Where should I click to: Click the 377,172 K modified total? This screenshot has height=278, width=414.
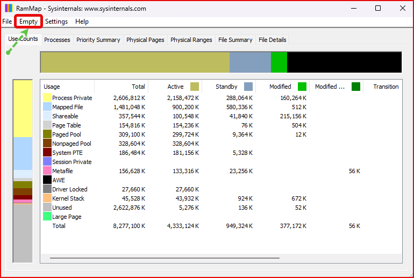pos(293,226)
